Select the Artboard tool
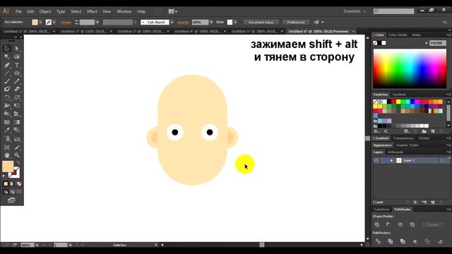Image resolution: width=452 pixels, height=254 pixels. coord(7,147)
